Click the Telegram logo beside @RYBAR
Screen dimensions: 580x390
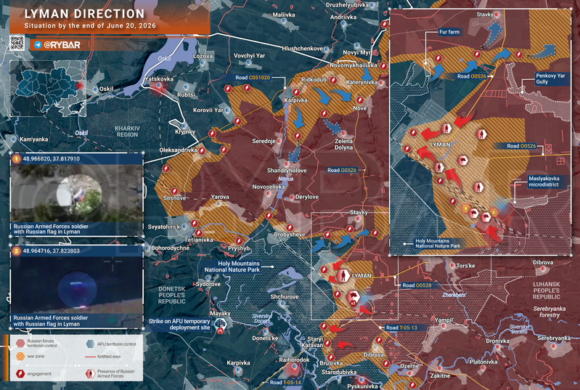[x=38, y=45]
